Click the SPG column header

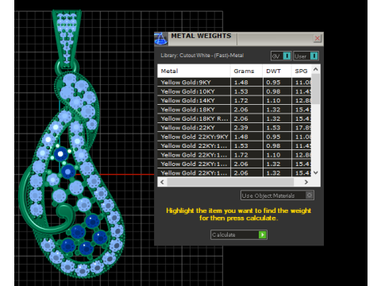pyautogui.click(x=302, y=71)
